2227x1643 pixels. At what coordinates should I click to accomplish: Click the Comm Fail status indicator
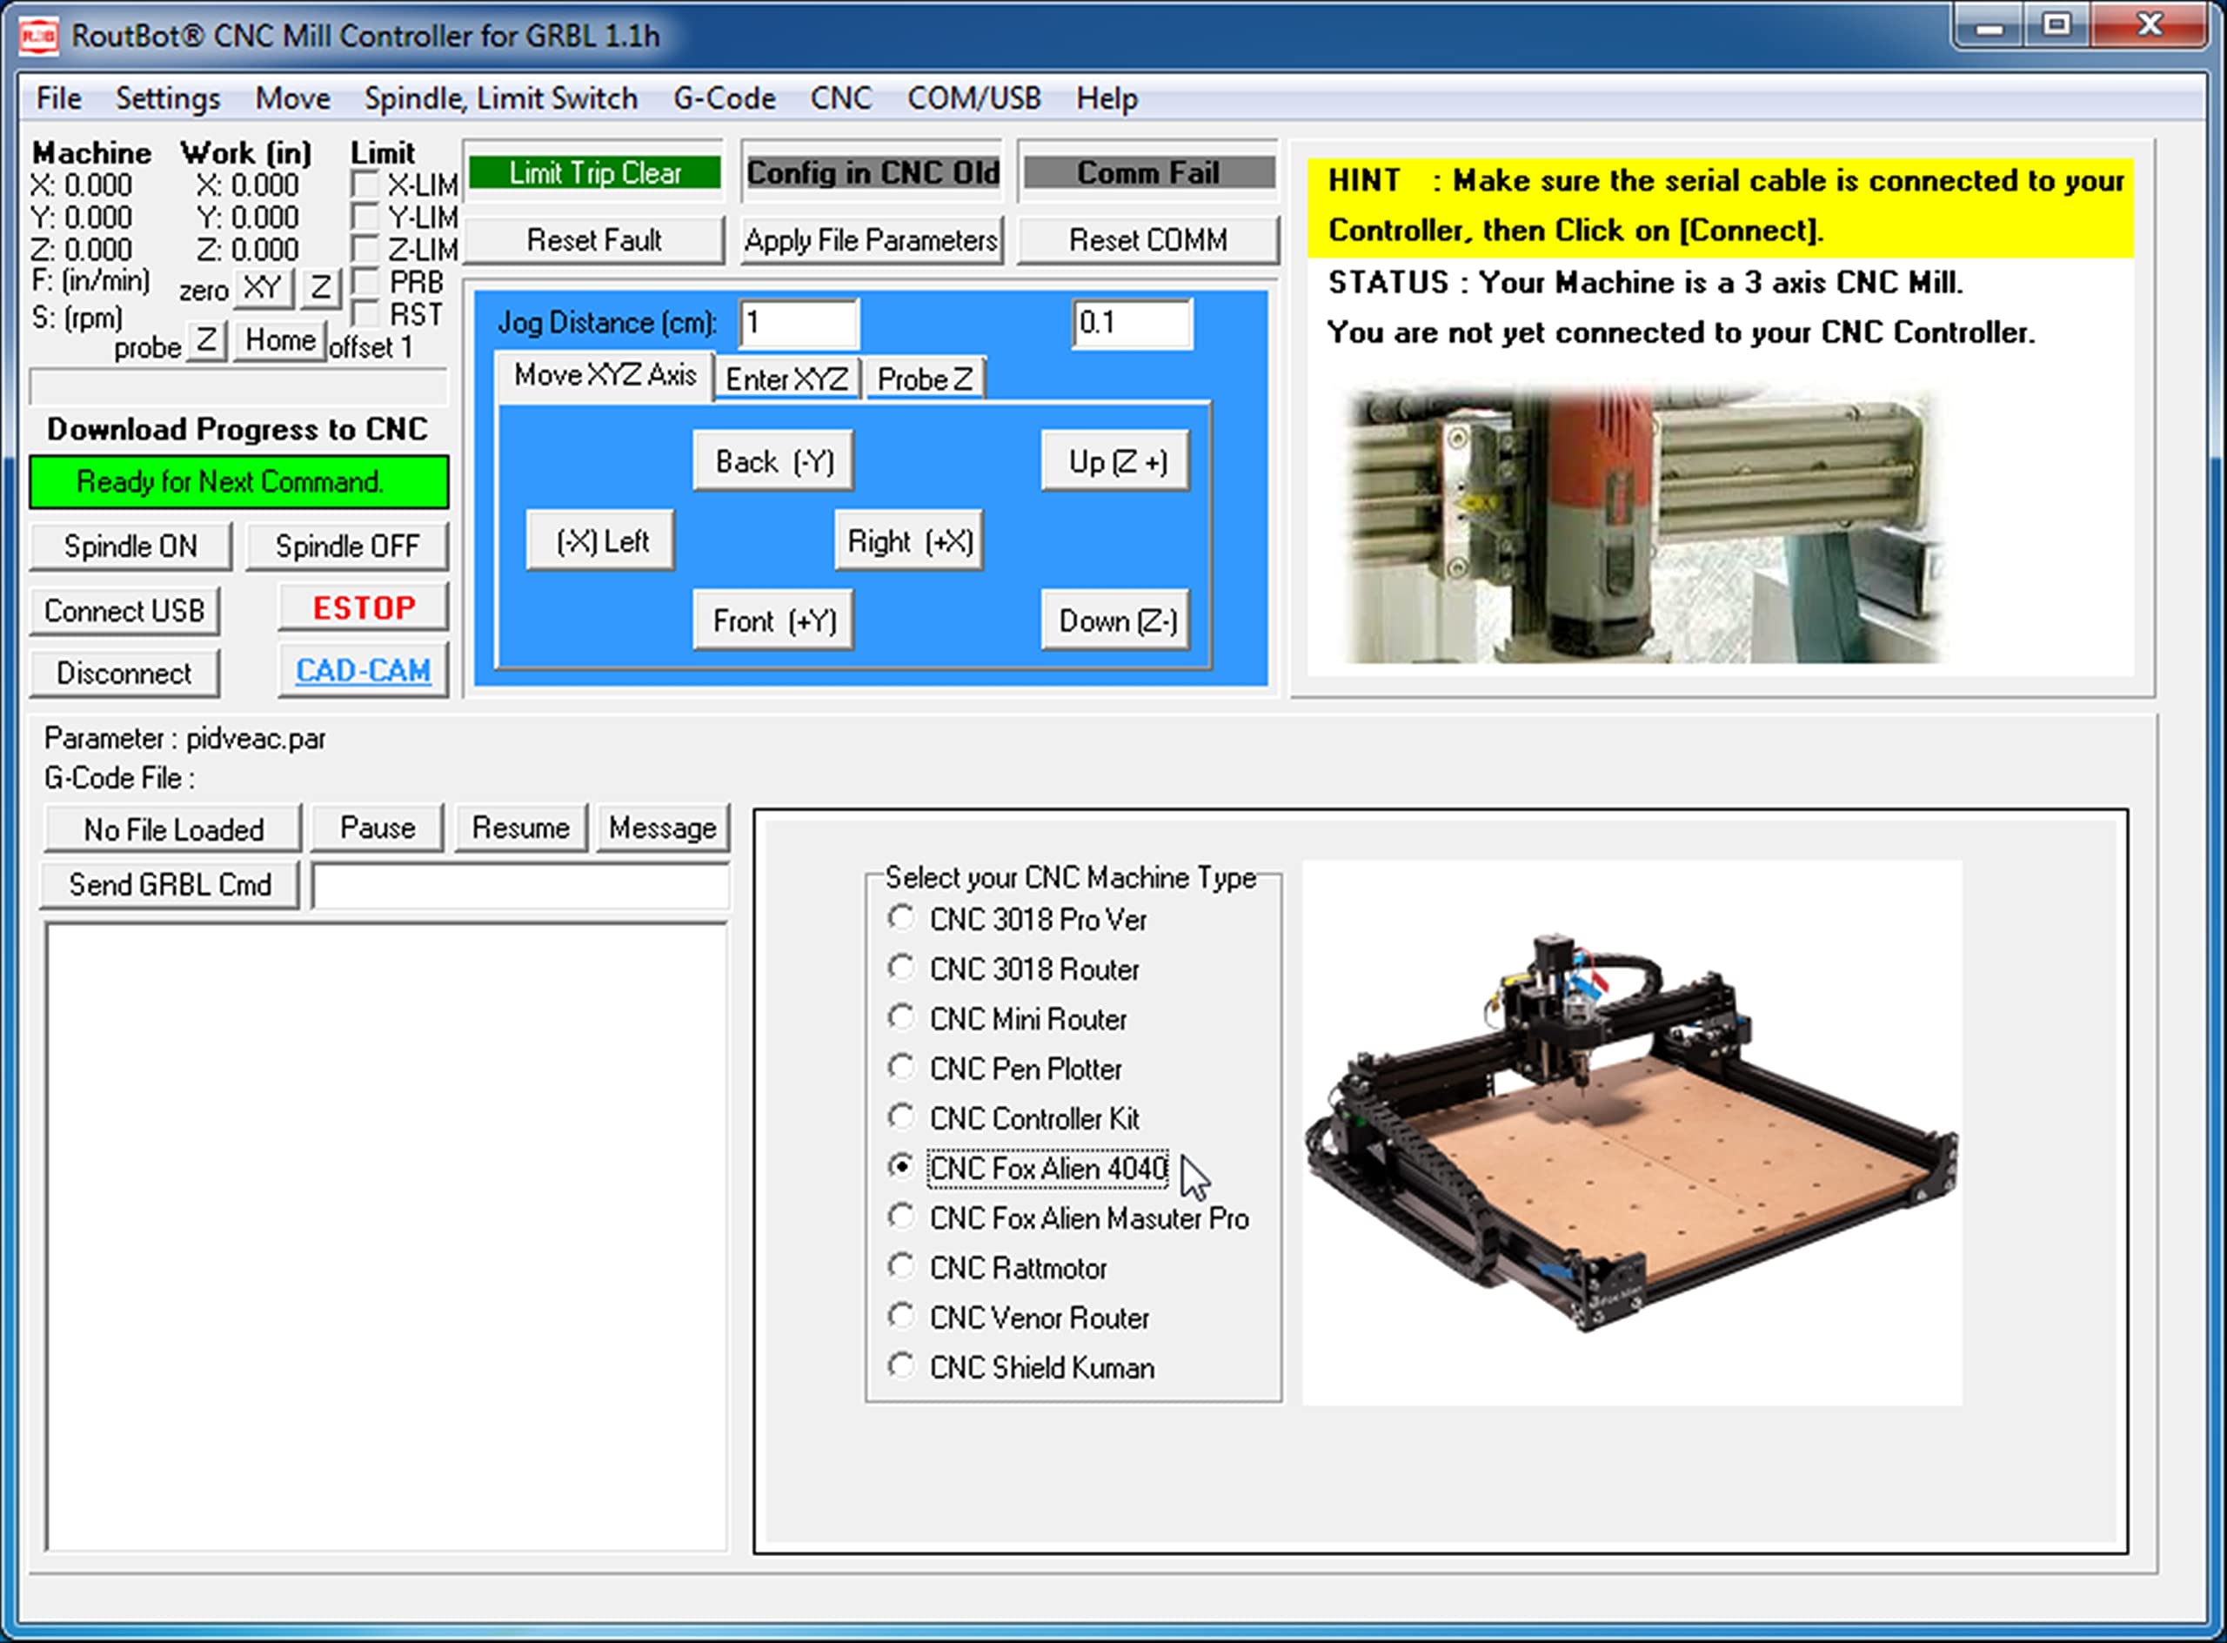coord(1148,172)
